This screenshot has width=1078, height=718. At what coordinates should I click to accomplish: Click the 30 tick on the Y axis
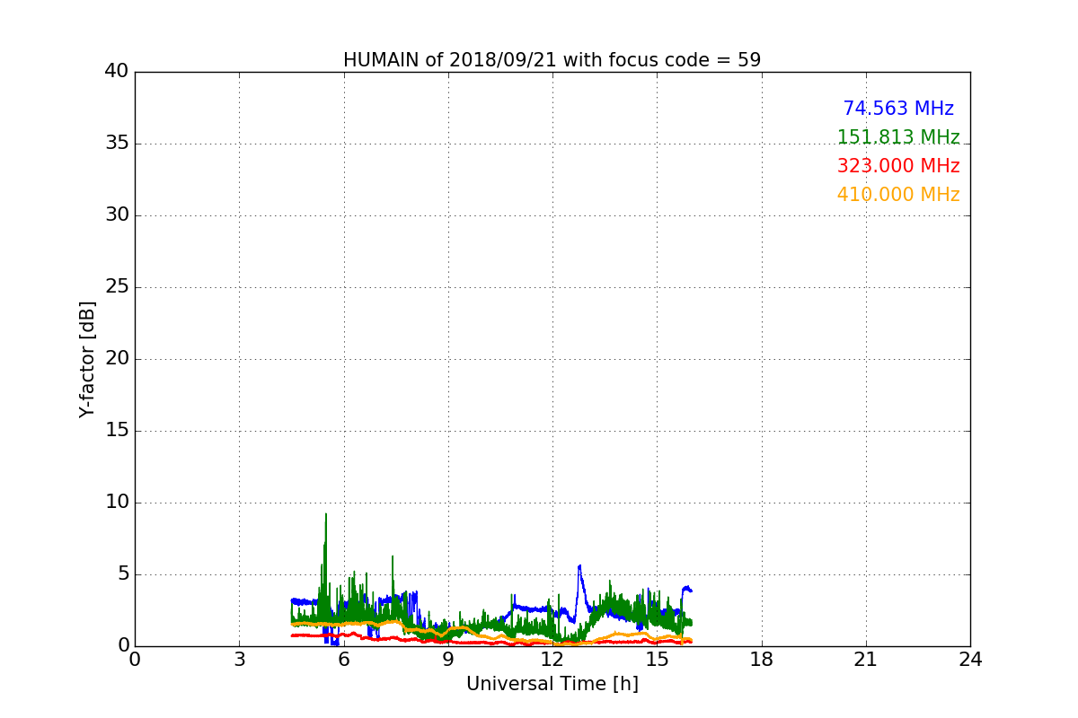point(117,215)
